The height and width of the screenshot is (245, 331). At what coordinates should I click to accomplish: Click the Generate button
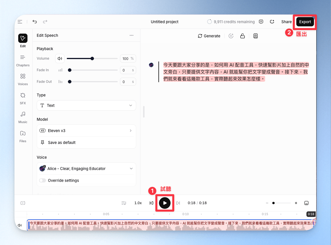coord(209,36)
